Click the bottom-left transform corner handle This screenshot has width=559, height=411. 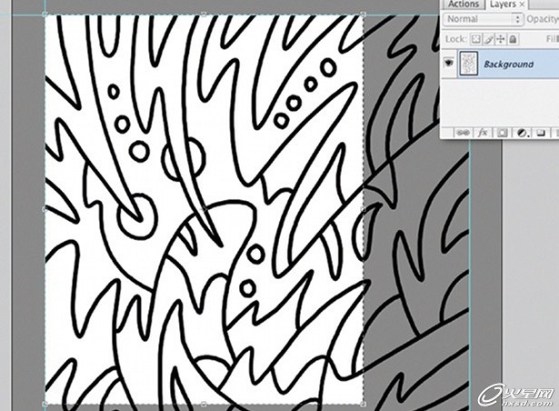(x=45, y=405)
